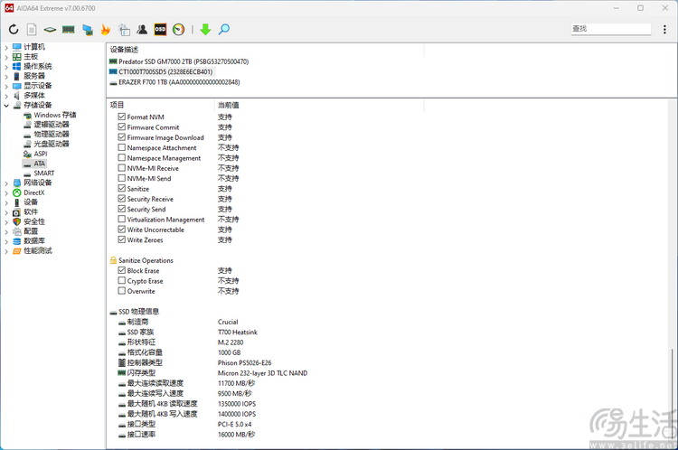
Task: Expand the 主板 tree node
Action: point(6,57)
